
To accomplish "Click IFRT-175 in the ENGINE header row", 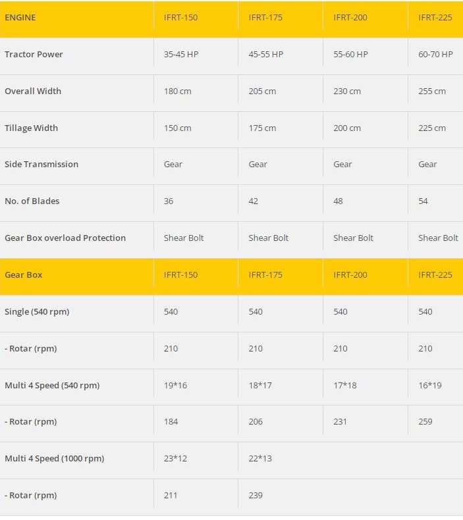I will pos(265,17).
